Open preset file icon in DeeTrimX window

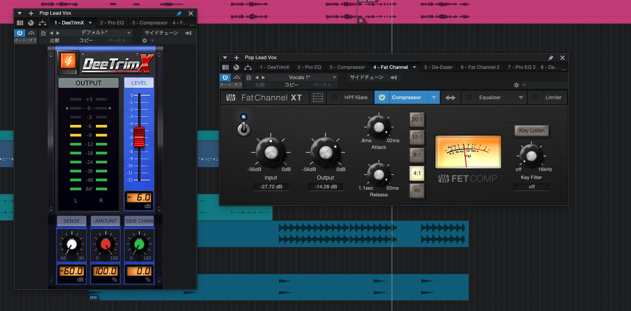tap(43, 33)
